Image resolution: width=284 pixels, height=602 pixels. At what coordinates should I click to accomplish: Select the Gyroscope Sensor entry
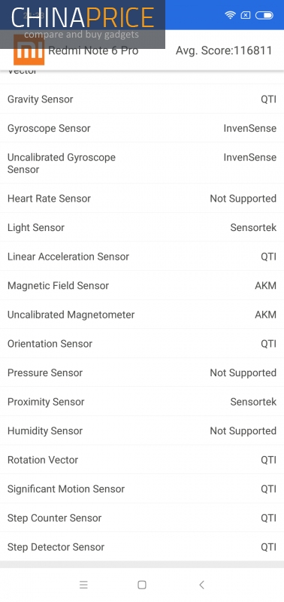click(142, 128)
